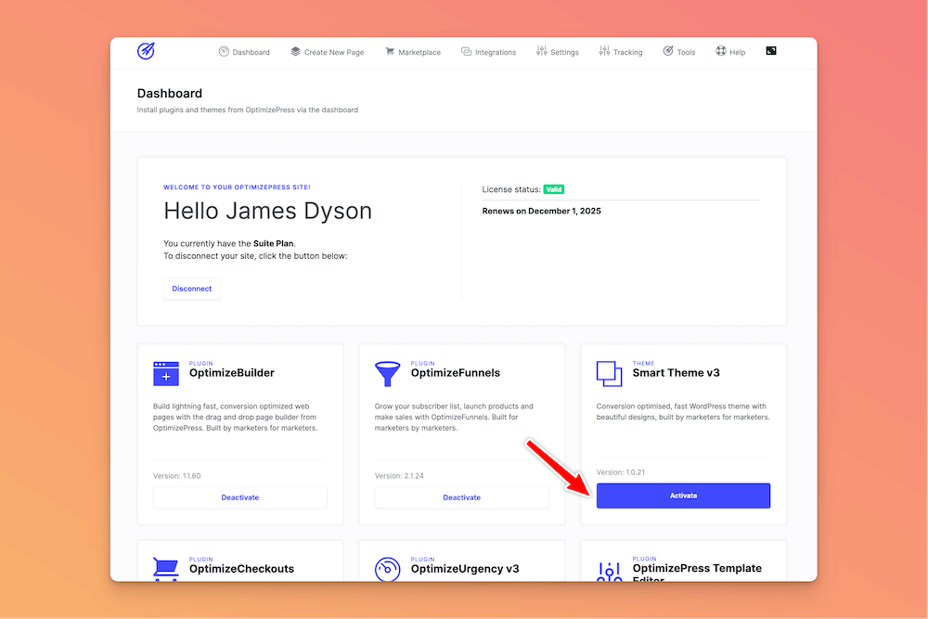Click the Help lifebuoy icon
928x619 pixels.
coord(721,51)
